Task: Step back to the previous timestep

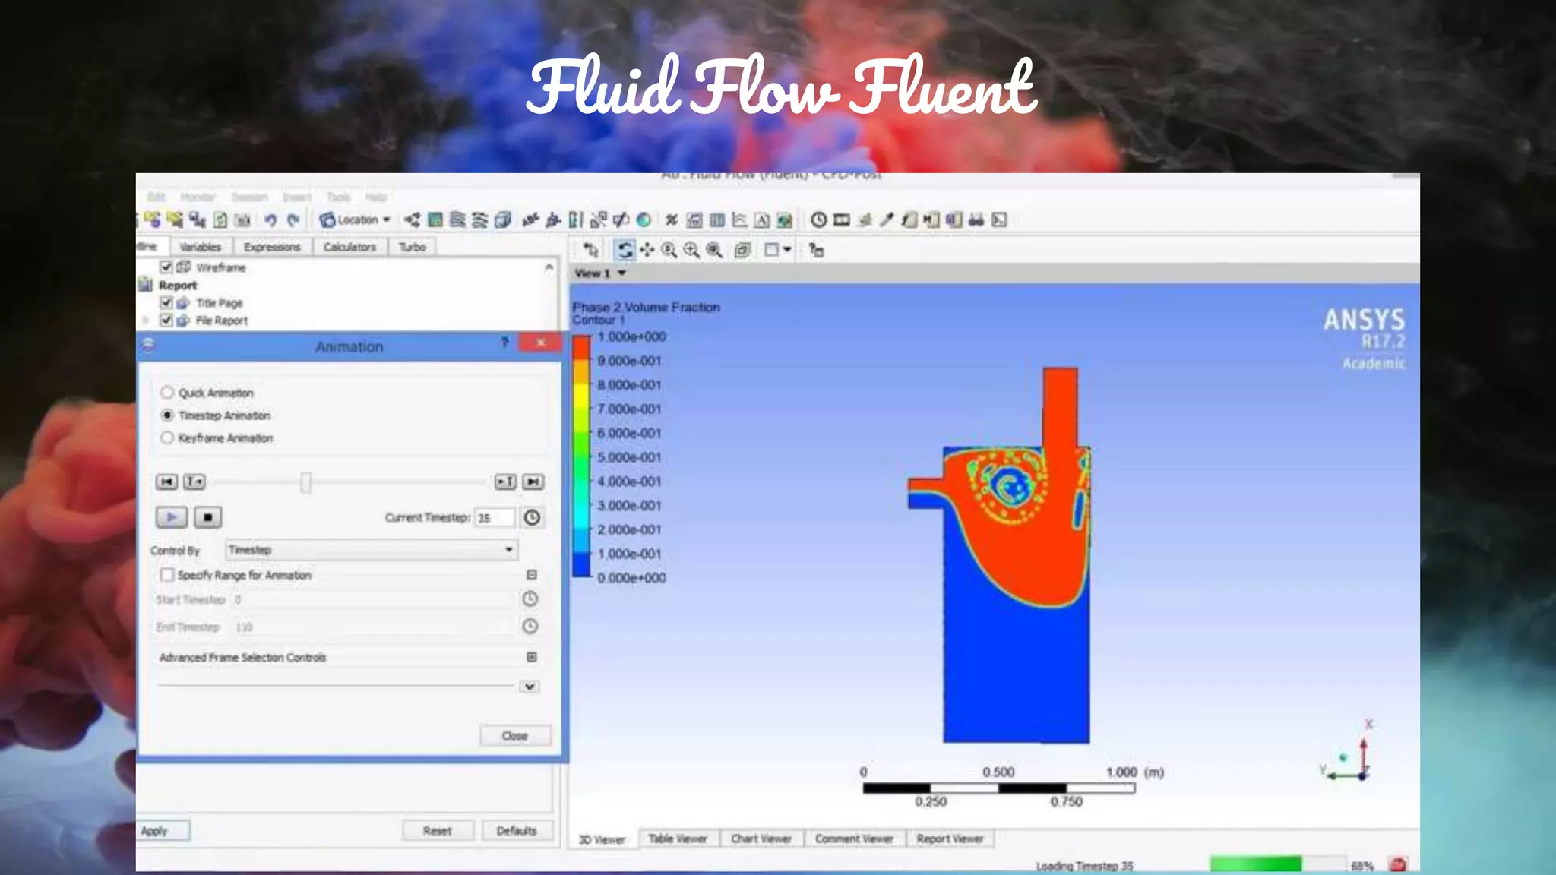Action: (x=194, y=482)
